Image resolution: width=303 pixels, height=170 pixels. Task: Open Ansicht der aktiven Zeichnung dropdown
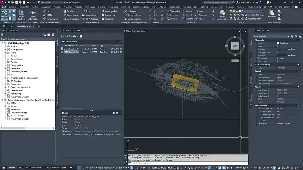click(x=28, y=39)
